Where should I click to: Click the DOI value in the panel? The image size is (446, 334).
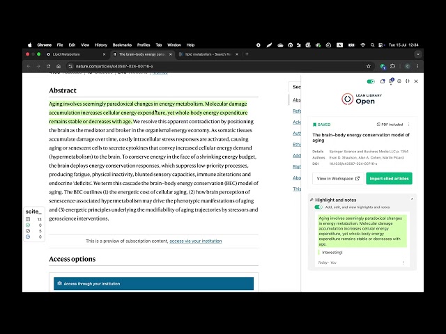[x=353, y=164]
